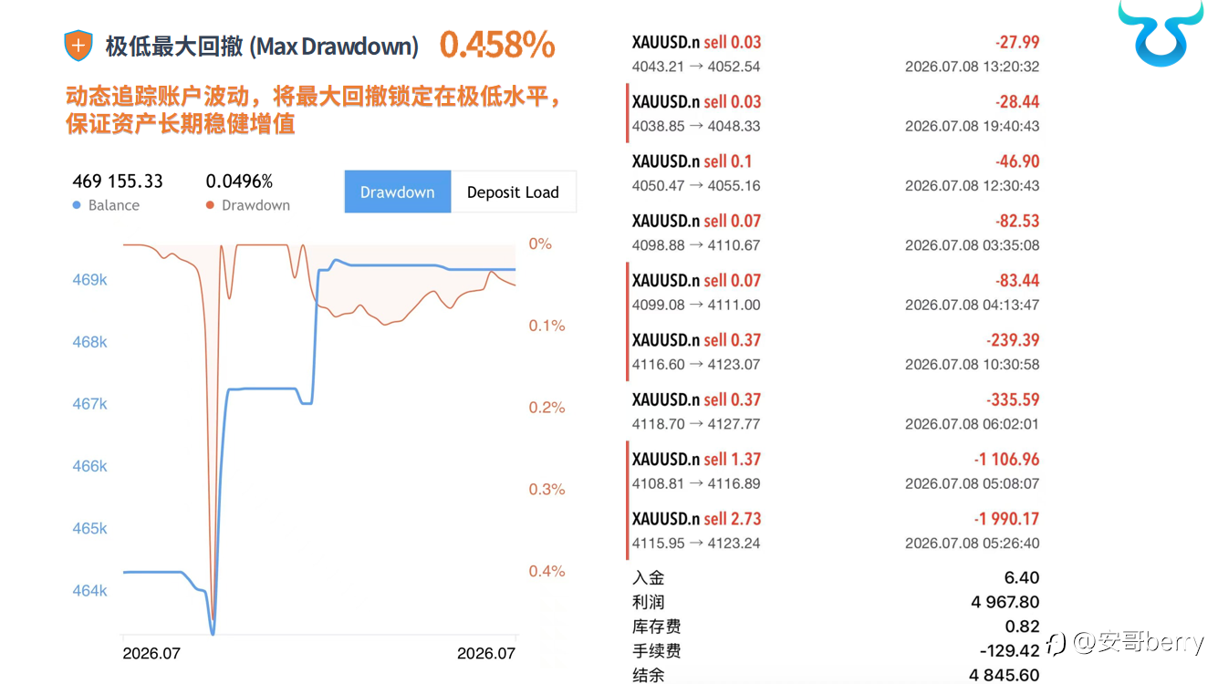
Task: Click the 469k balance axis label
Action: 89,280
